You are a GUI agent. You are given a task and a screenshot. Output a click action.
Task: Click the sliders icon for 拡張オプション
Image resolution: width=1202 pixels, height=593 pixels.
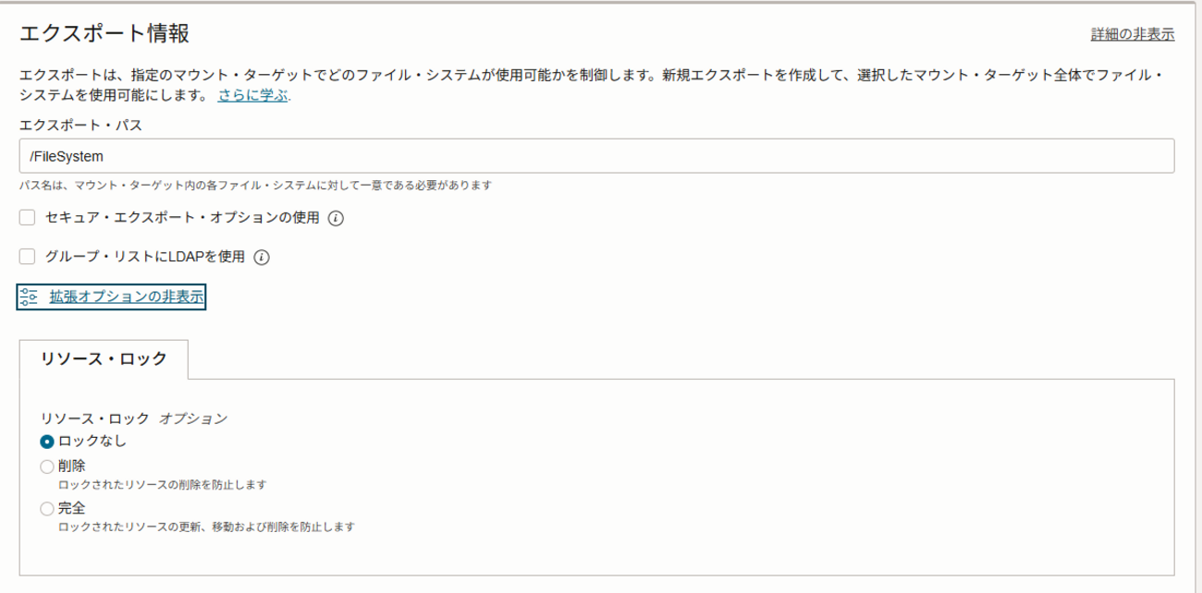[29, 296]
